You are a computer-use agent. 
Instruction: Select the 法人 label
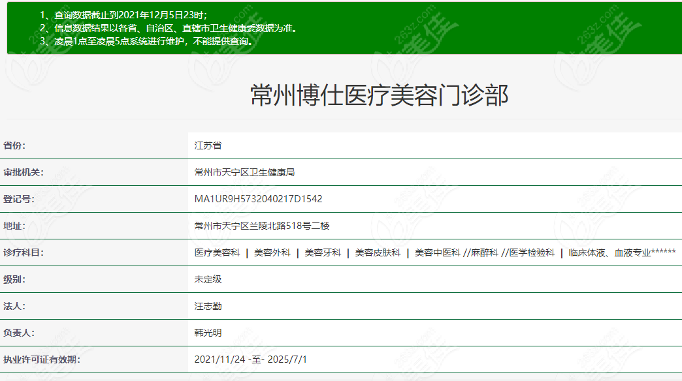pos(14,306)
